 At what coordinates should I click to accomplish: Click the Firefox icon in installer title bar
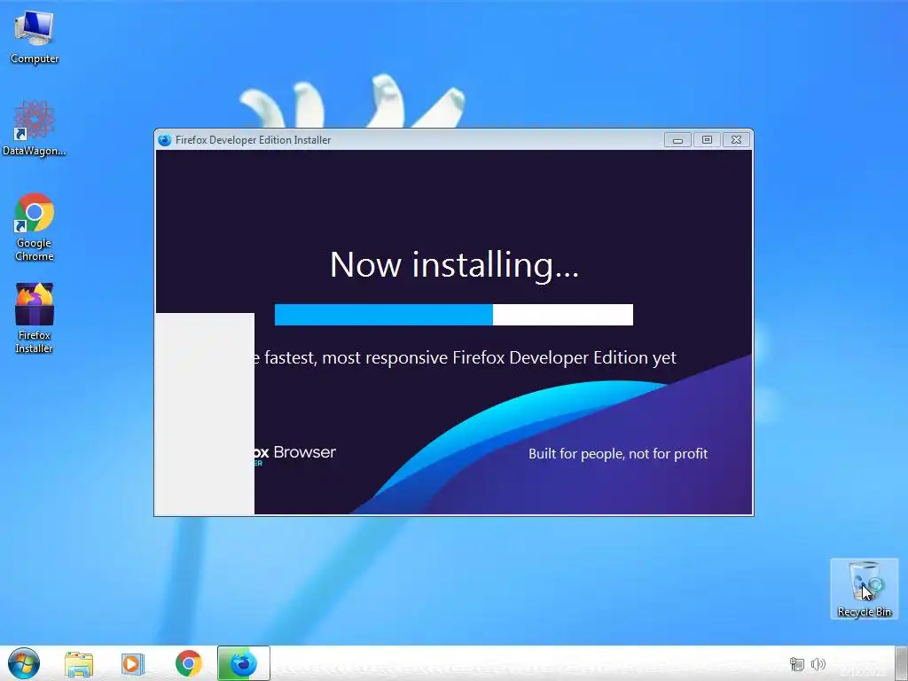coord(164,140)
